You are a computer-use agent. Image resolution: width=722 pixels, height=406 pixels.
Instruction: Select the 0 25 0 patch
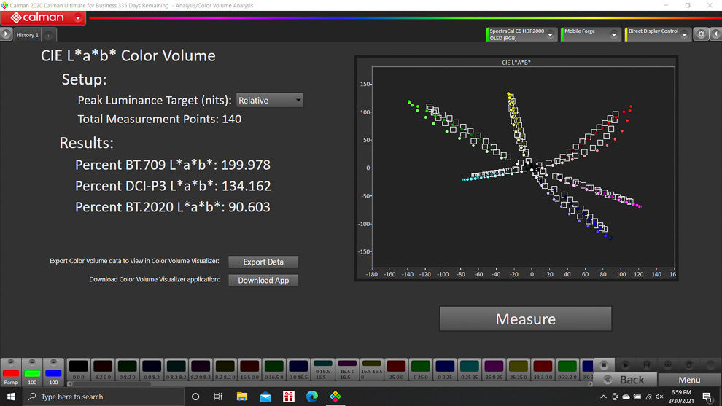click(420, 370)
